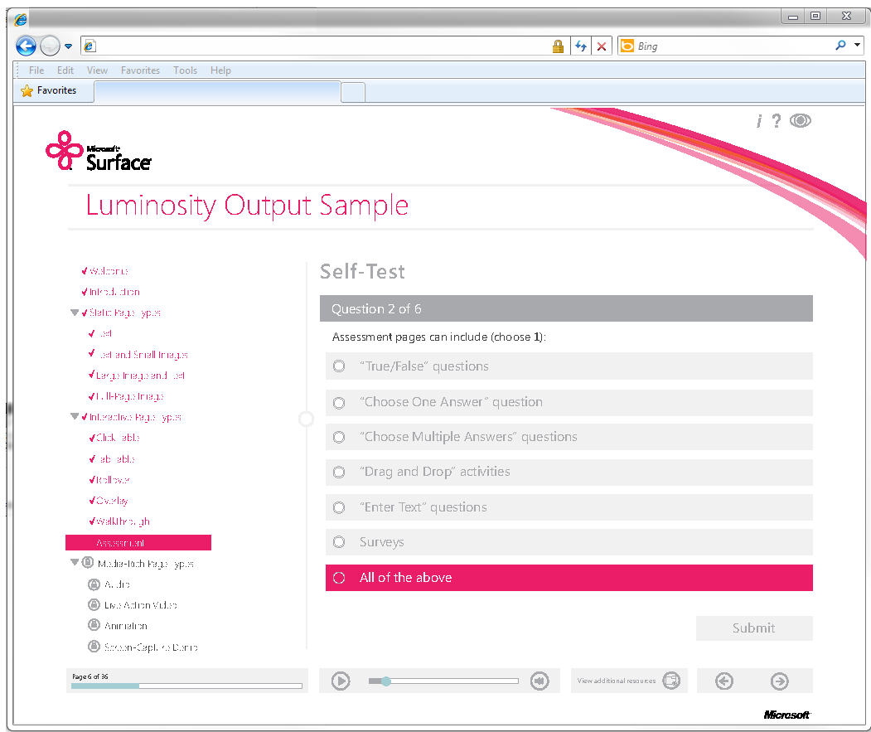Open the Overlay page in sidebar

(x=112, y=500)
